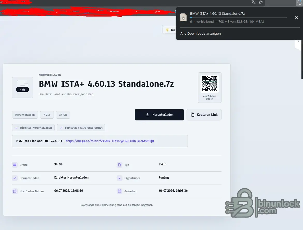This screenshot has width=303, height=230.
Task: Click download progress bar in the popup
Action: pyautogui.click(x=238, y=18)
